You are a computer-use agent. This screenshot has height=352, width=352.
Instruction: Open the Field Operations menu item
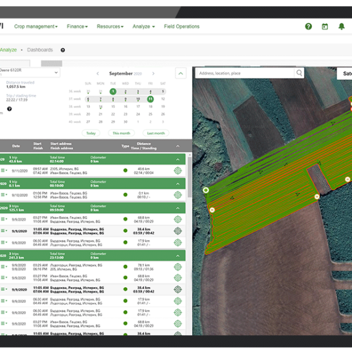point(182,27)
